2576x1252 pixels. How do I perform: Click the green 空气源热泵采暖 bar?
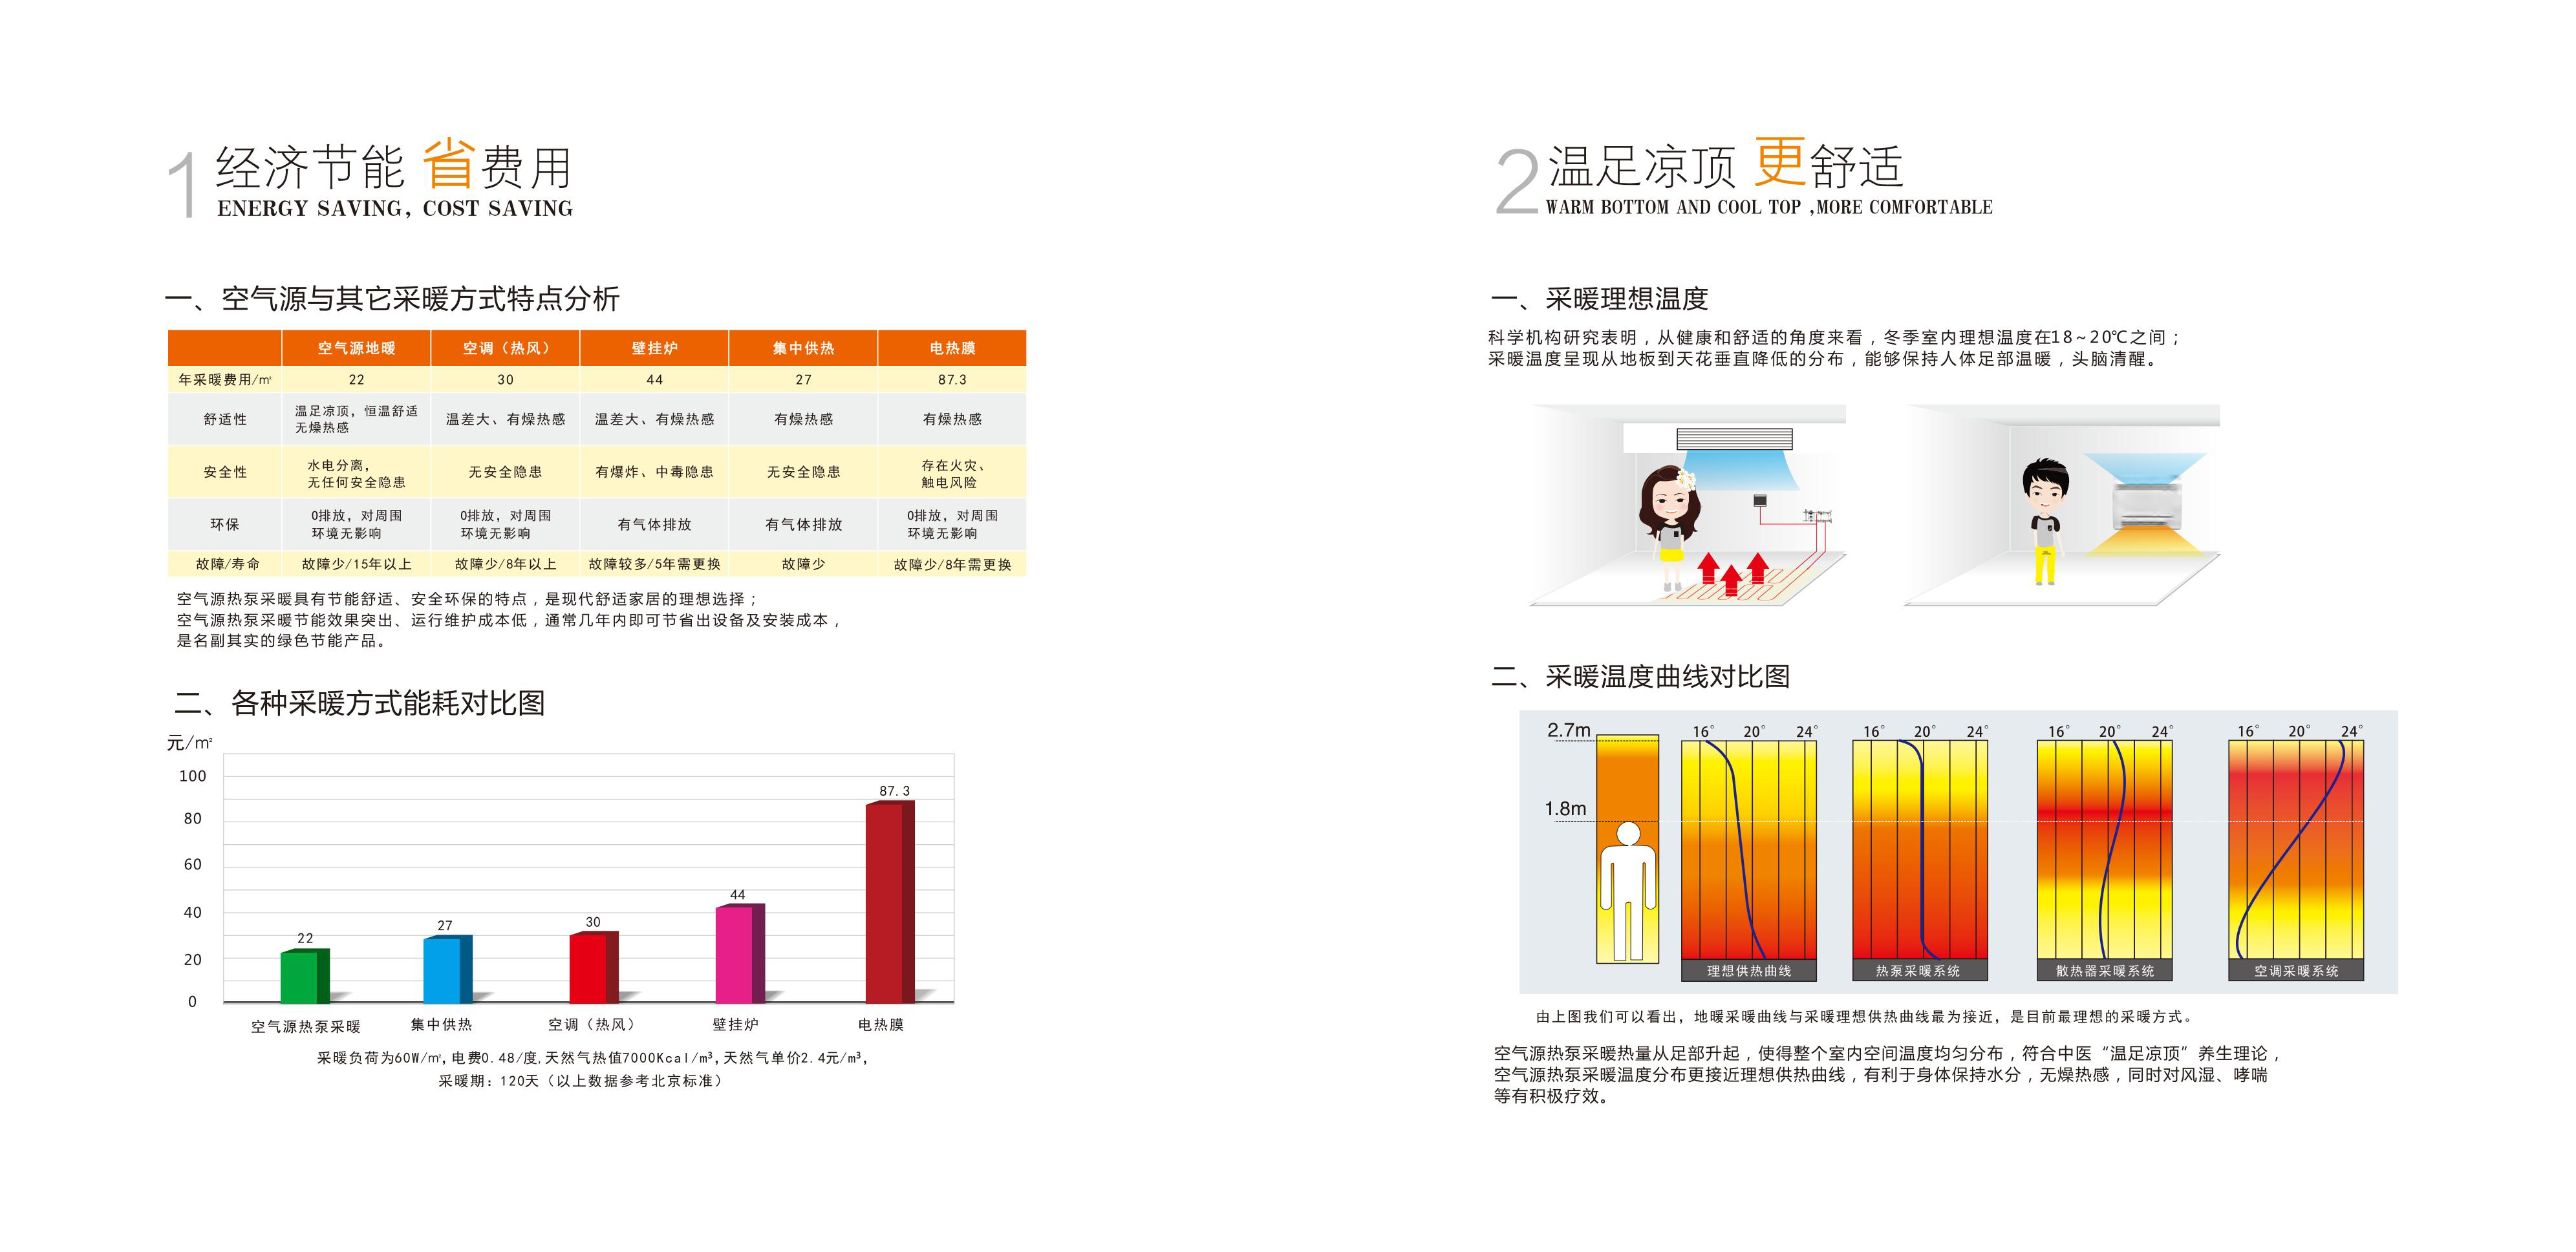(304, 977)
